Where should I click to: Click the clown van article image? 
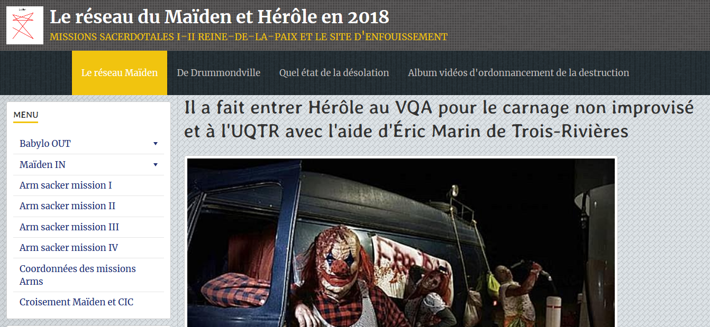[x=401, y=242]
